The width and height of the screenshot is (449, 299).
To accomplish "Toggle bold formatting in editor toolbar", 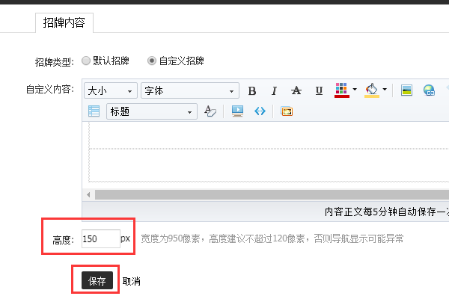I will [252, 91].
